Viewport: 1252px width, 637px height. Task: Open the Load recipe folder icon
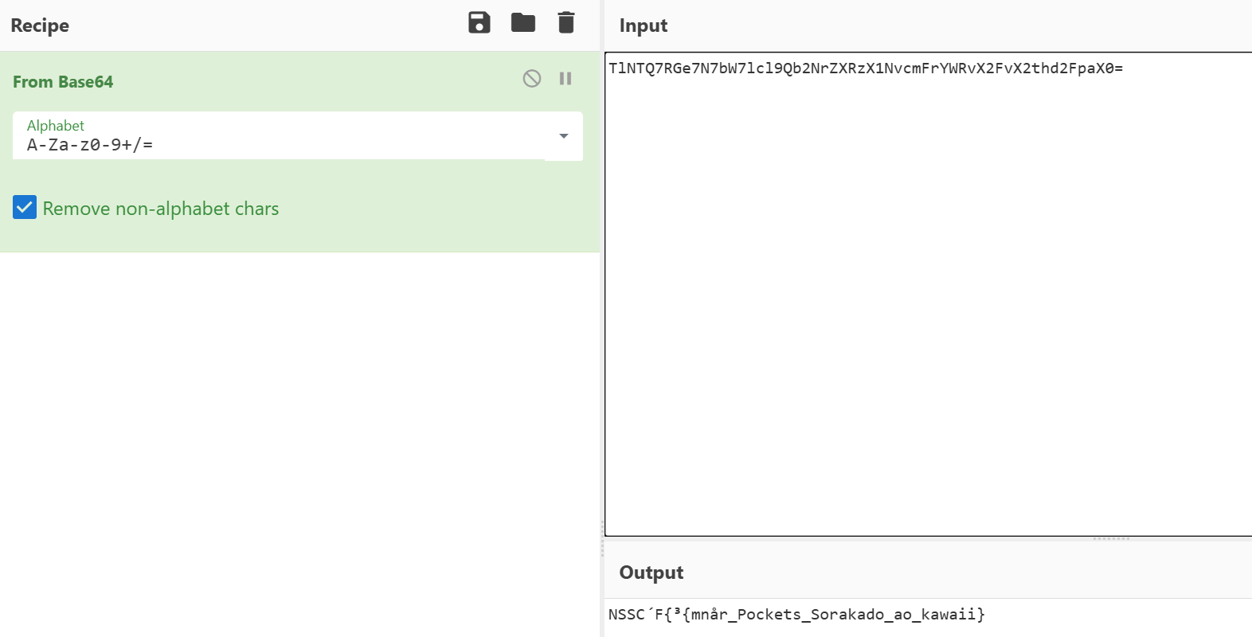tap(522, 23)
